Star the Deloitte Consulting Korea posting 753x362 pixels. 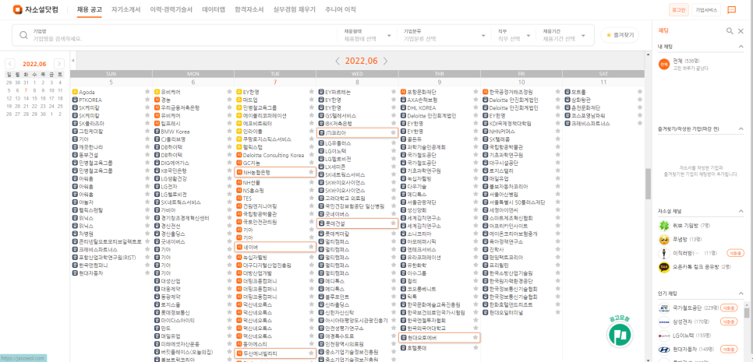tap(311, 155)
